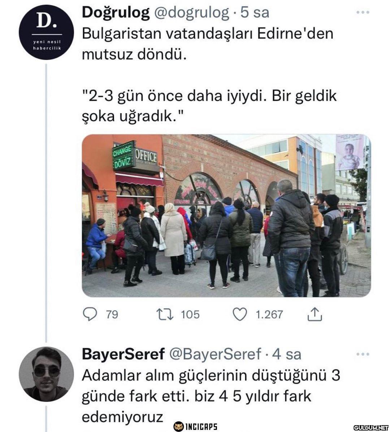View the exchange office queue photo
This screenshot has width=390, height=432.
226,216
